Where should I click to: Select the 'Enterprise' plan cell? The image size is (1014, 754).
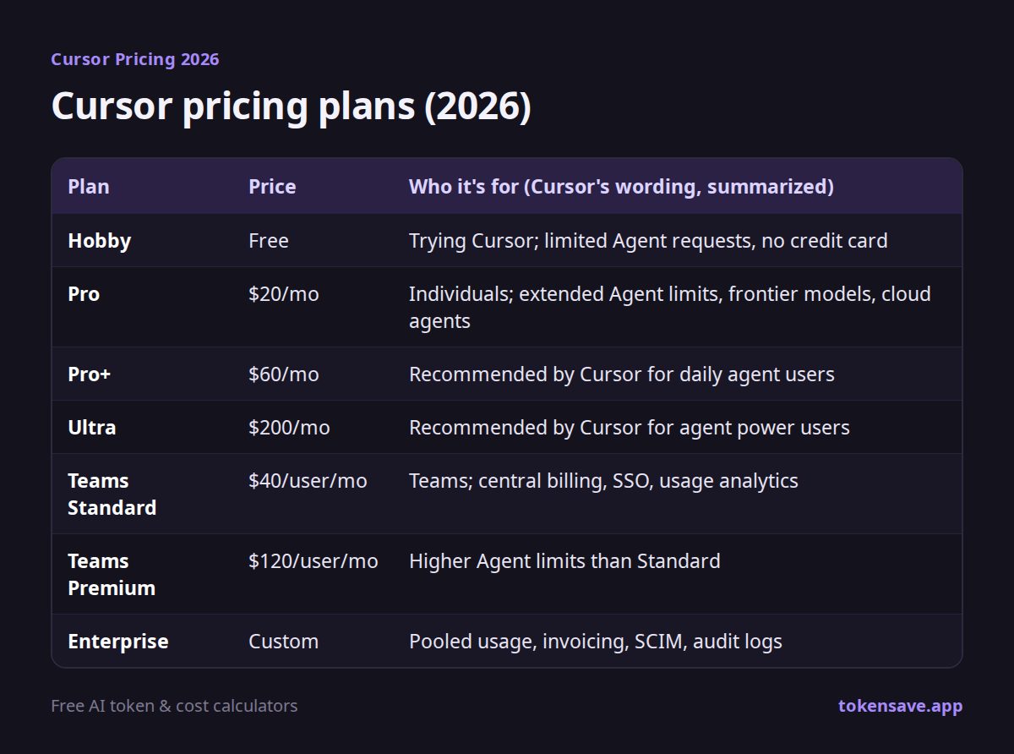(118, 642)
